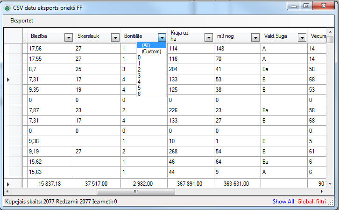Click the Vald.Suga cell containing Ba in the 8,7 row

(x=283, y=69)
